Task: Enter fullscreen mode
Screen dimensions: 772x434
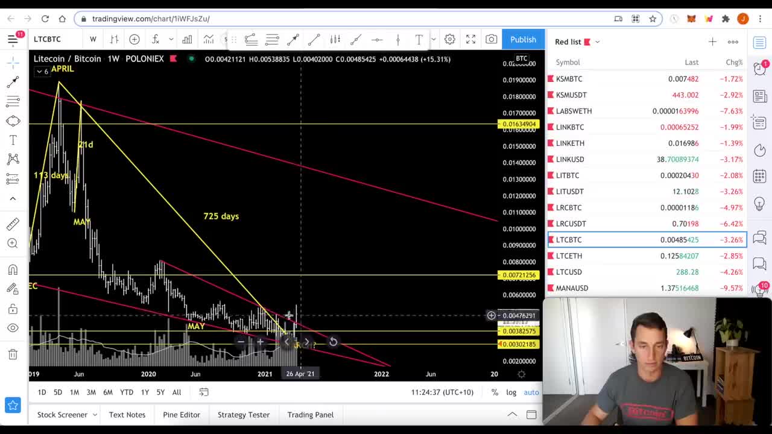Action: pos(471,39)
